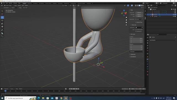Image resolution: width=177 pixels, height=100 pixels.
Task: Click 3D Cursor Location X field
Action: pyautogui.click(x=136, y=39)
